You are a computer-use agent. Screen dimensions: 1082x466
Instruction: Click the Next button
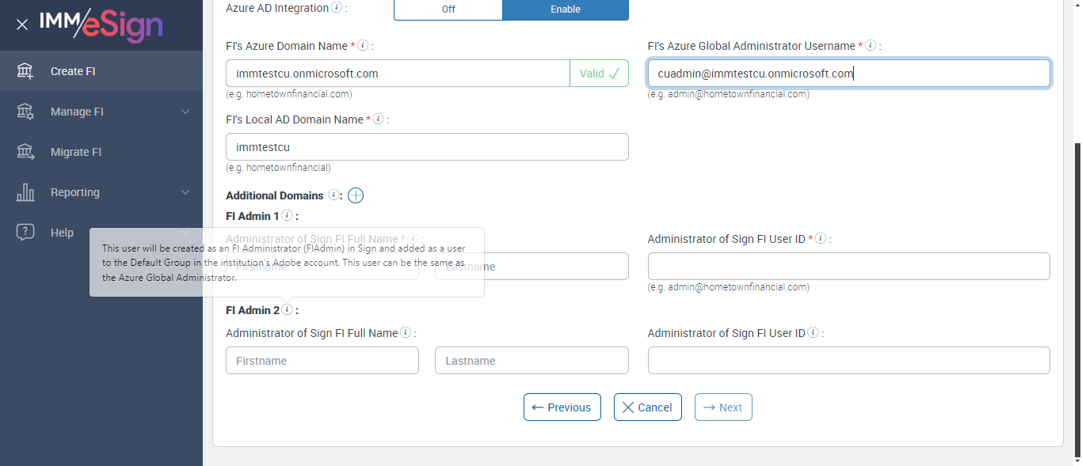pyautogui.click(x=722, y=407)
